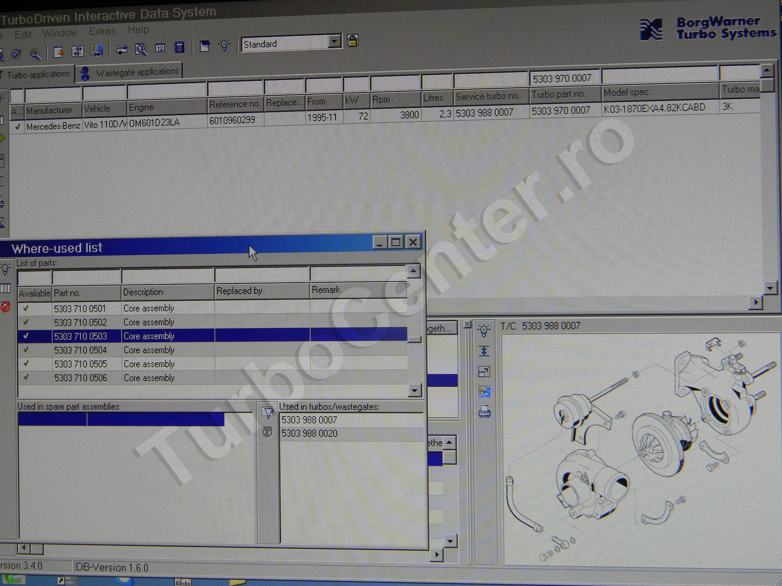782x586 pixels.
Task: Click the Turbo part no. filter field
Action: click(x=564, y=78)
